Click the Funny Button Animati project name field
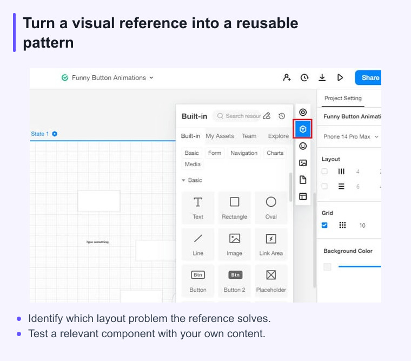This screenshot has width=411, height=361. click(x=351, y=116)
